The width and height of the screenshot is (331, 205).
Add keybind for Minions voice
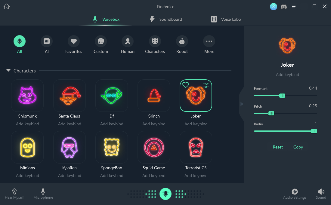27,176
